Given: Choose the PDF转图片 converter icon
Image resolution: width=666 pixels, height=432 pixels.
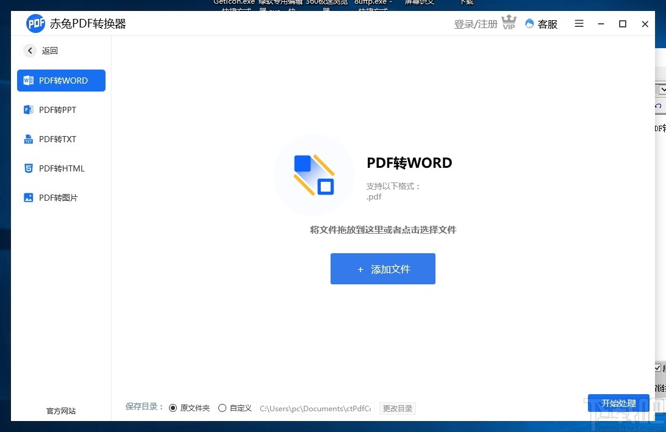Looking at the screenshot, I should pos(28,198).
